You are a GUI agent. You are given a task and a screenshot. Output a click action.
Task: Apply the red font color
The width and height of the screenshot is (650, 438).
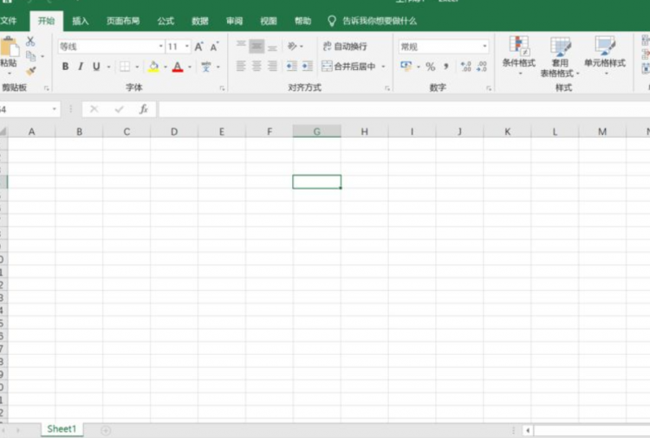tap(178, 67)
